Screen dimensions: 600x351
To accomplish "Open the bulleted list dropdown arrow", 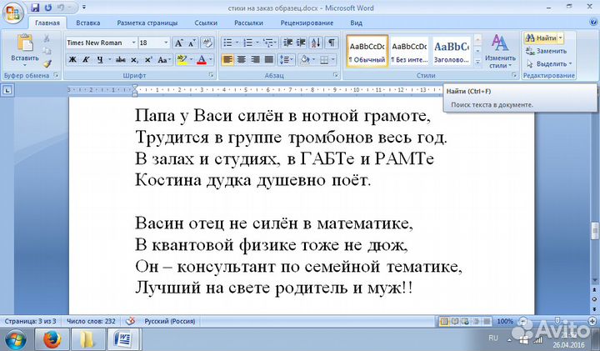I will tap(237, 43).
